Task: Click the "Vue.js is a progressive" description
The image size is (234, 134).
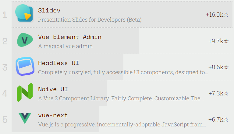Action: pyautogui.click(x=122, y=125)
